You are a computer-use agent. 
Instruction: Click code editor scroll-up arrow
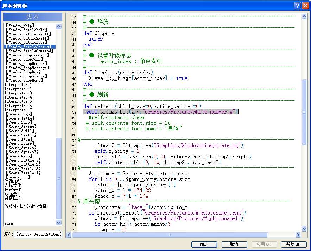click(304, 16)
